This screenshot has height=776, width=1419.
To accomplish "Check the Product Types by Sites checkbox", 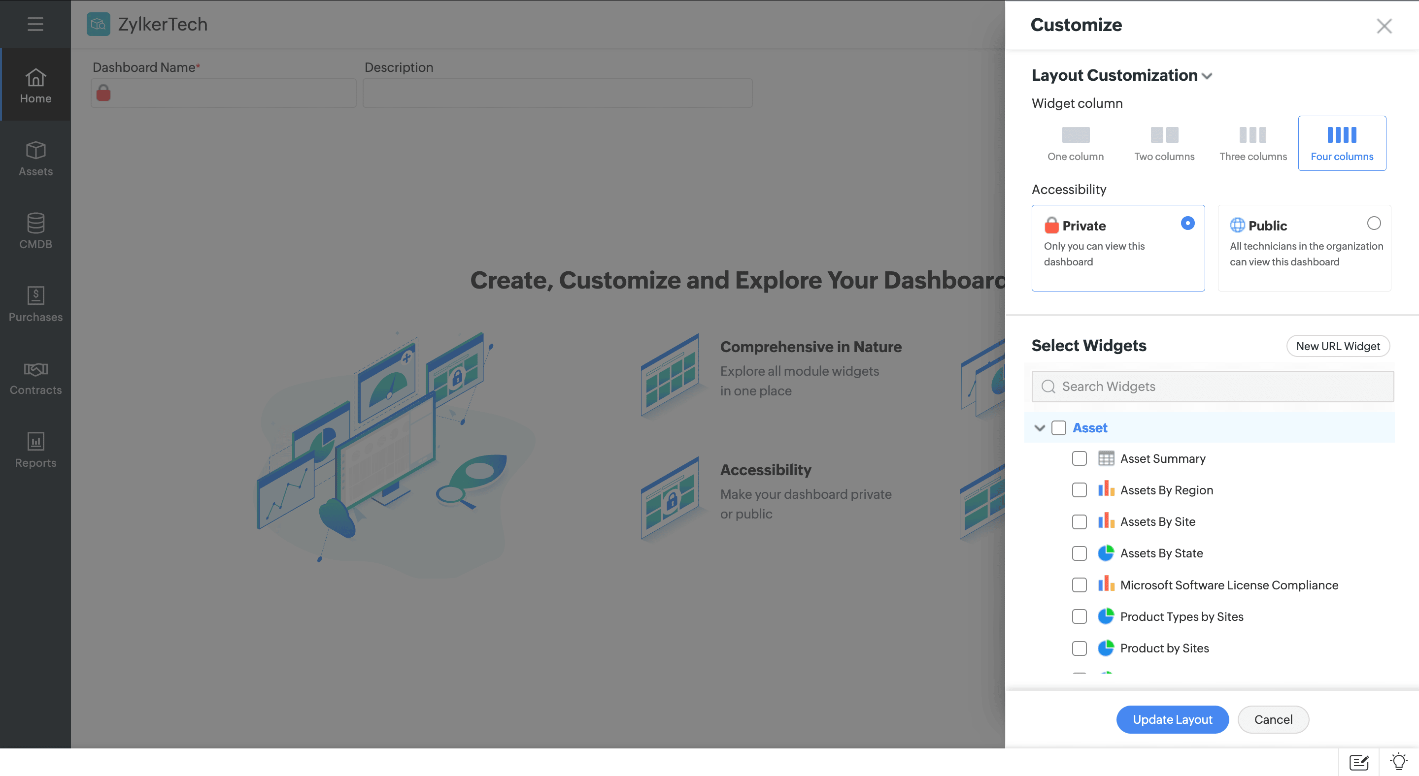I will pyautogui.click(x=1079, y=616).
